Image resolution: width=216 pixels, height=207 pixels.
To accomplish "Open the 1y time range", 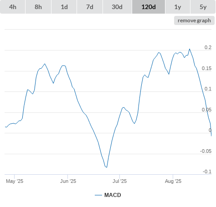I will coord(178,7).
